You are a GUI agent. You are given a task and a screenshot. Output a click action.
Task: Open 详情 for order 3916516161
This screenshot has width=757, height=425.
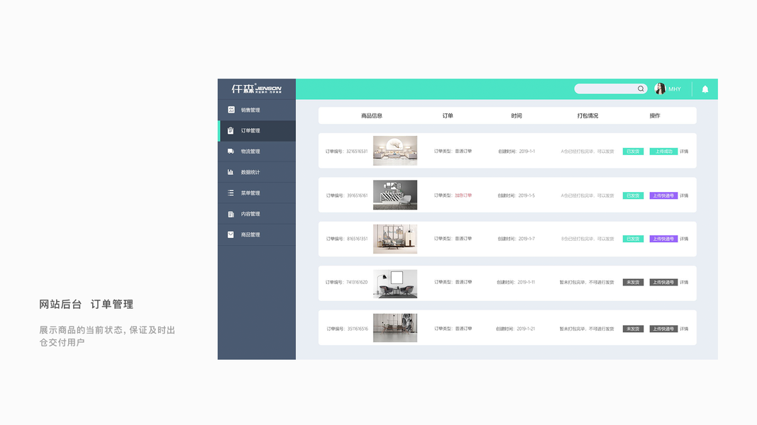(x=684, y=195)
